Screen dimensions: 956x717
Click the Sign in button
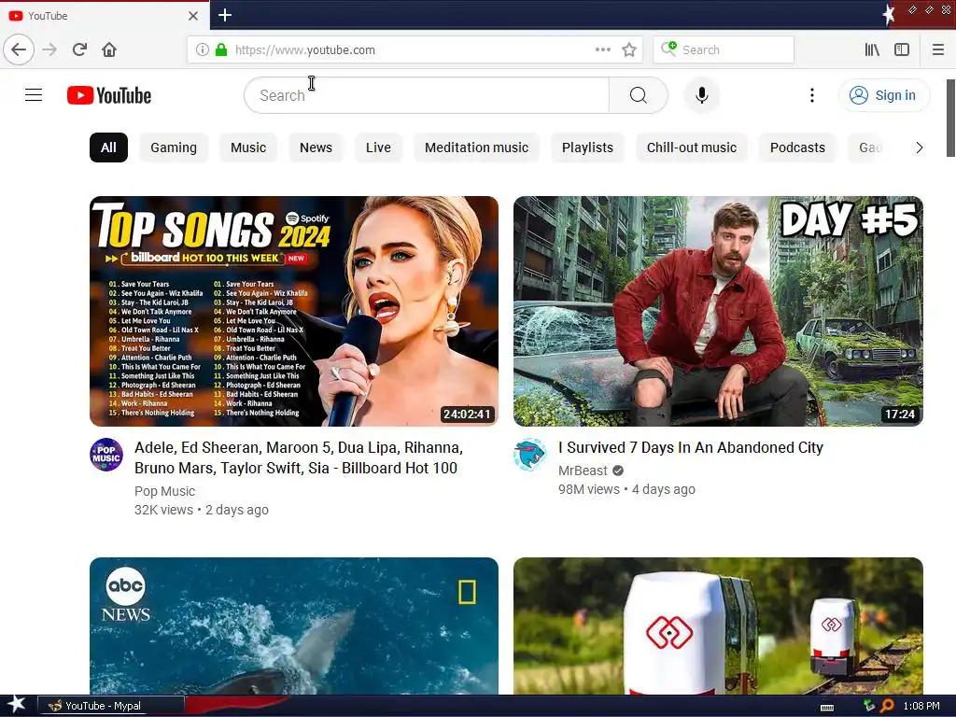[884, 95]
